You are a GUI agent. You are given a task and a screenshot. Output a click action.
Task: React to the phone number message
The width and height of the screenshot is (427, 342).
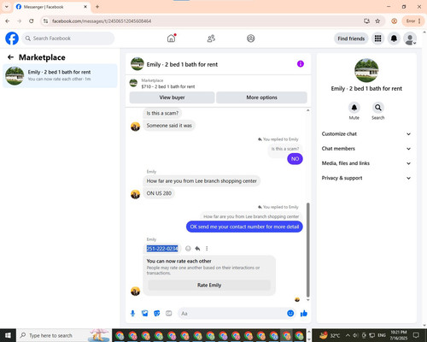[x=188, y=249]
